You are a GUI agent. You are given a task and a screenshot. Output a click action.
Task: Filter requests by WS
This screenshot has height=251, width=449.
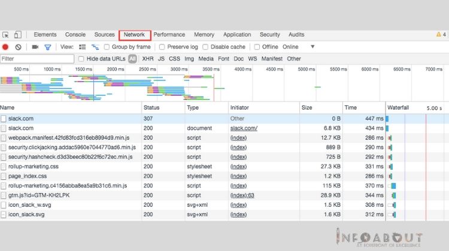click(x=252, y=59)
